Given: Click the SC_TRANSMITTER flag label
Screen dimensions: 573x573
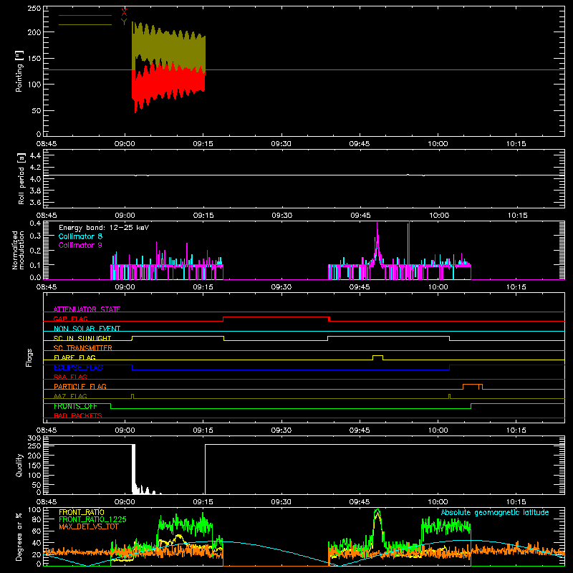Looking at the screenshot, I should pyautogui.click(x=83, y=348).
